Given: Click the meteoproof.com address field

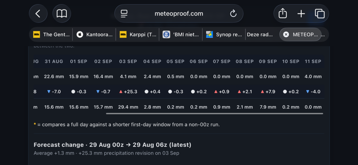Looking at the screenshot, I should click(x=179, y=14).
